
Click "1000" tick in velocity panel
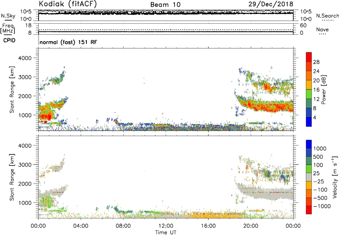pyautogui.click(x=25, y=203)
